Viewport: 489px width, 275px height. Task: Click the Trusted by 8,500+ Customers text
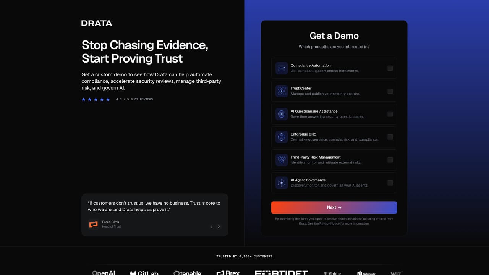244,256
